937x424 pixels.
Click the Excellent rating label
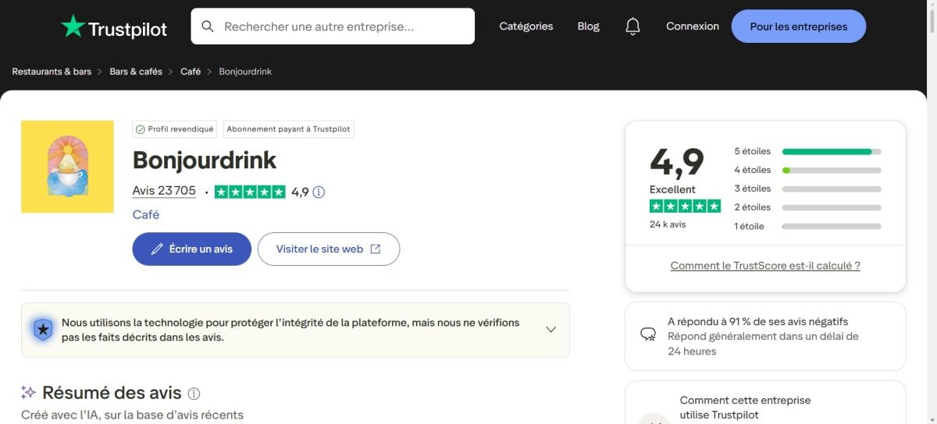point(672,189)
